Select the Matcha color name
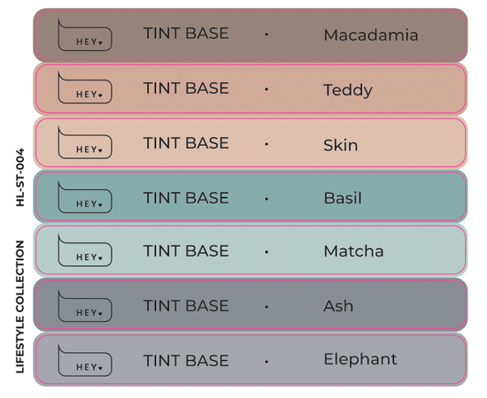The height and width of the screenshot is (398, 487). pos(354,251)
